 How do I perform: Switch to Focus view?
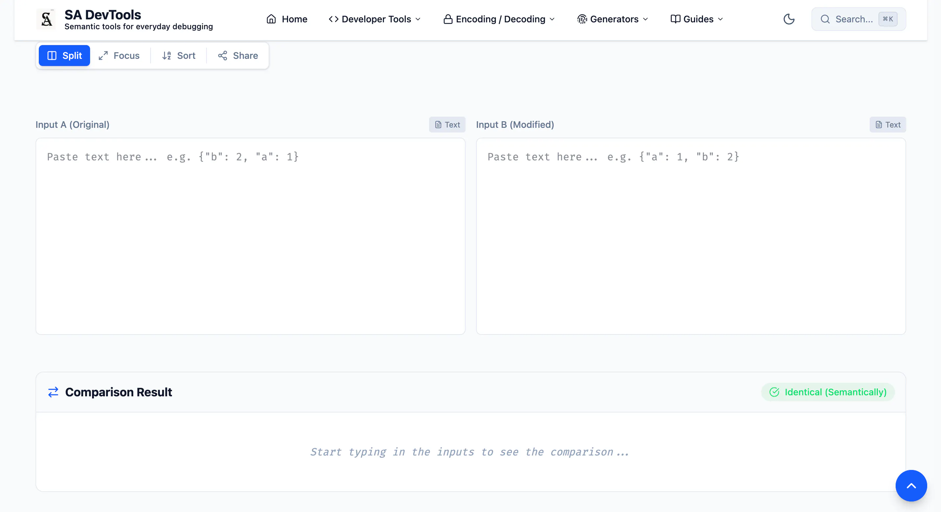[x=119, y=56]
